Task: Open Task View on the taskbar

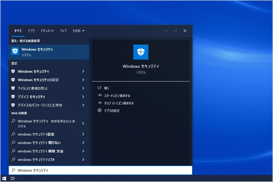Action: coord(12,178)
